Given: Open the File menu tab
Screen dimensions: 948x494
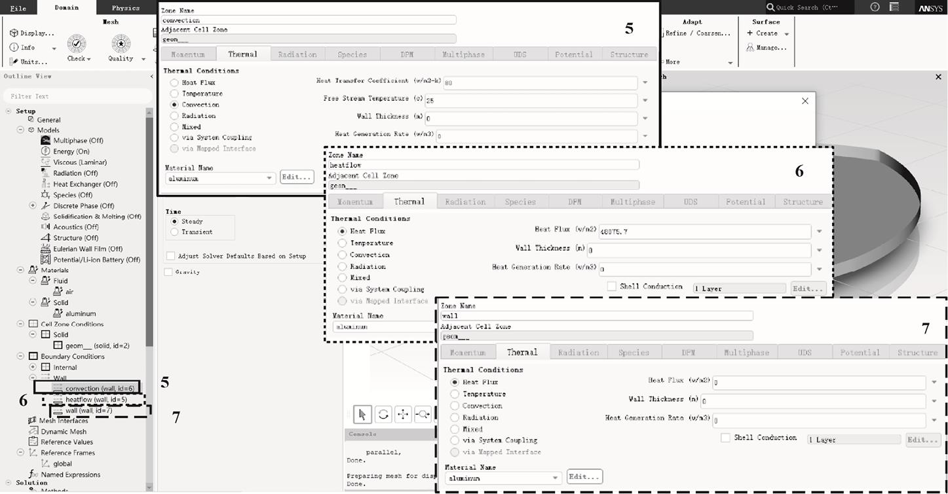Looking at the screenshot, I should pyautogui.click(x=18, y=8).
